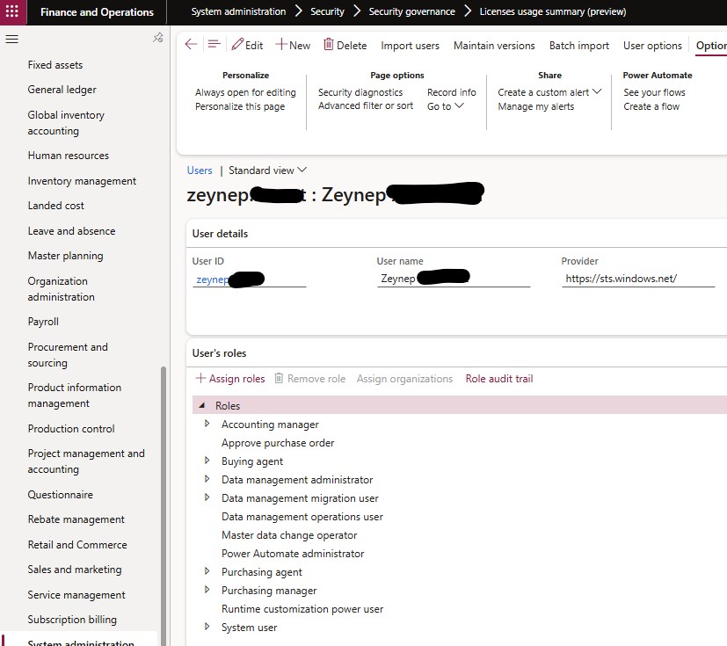
Task: Select the Options tab
Action: tap(711, 46)
